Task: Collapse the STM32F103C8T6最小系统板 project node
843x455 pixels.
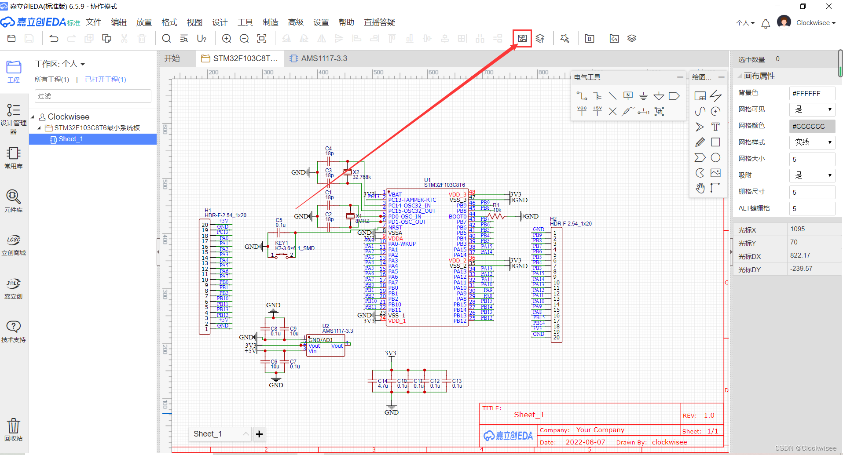Action: [x=39, y=128]
